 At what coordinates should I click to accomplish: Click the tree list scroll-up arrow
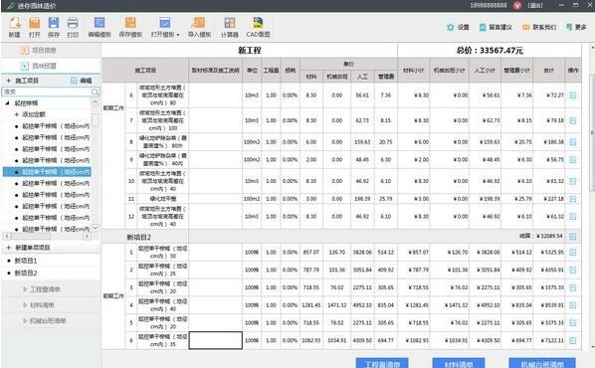[x=95, y=102]
